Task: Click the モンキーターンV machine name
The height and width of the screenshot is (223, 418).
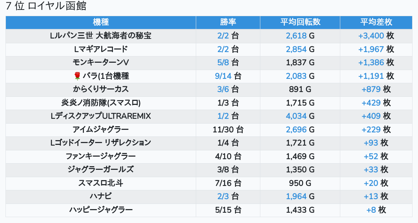Action: (101, 62)
